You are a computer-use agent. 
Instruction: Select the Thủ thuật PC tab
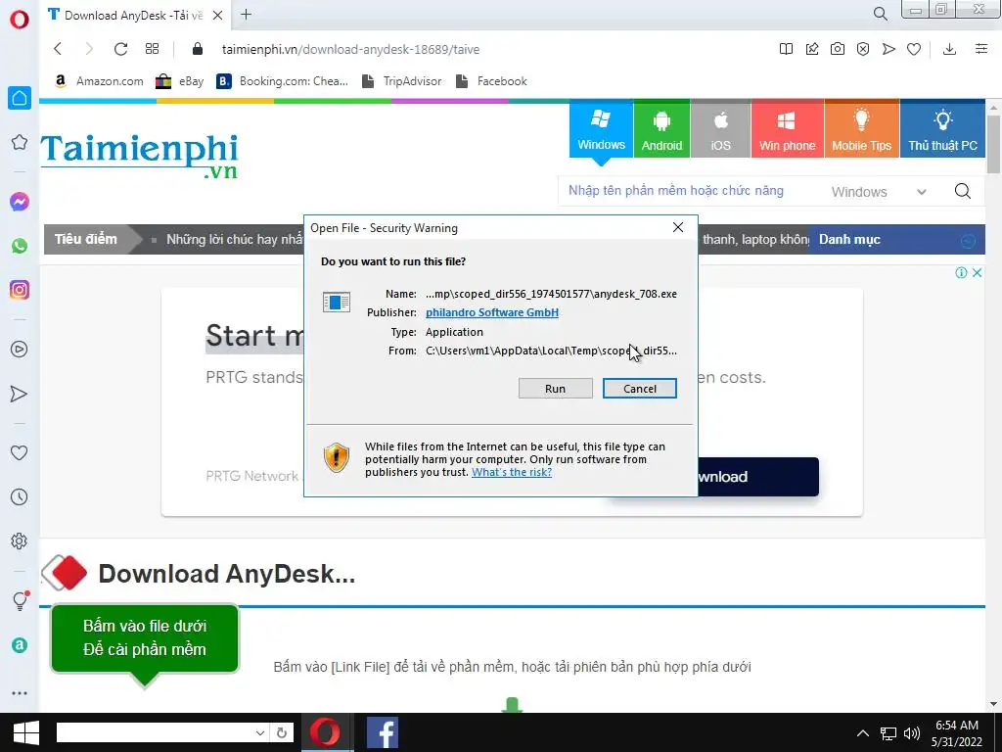942,130
